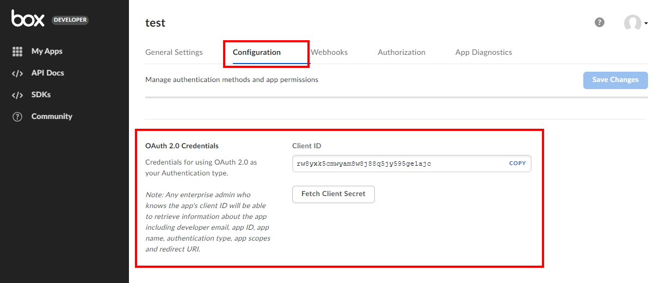Click the DEVELOPER badge
The height and width of the screenshot is (283, 660).
(x=70, y=20)
